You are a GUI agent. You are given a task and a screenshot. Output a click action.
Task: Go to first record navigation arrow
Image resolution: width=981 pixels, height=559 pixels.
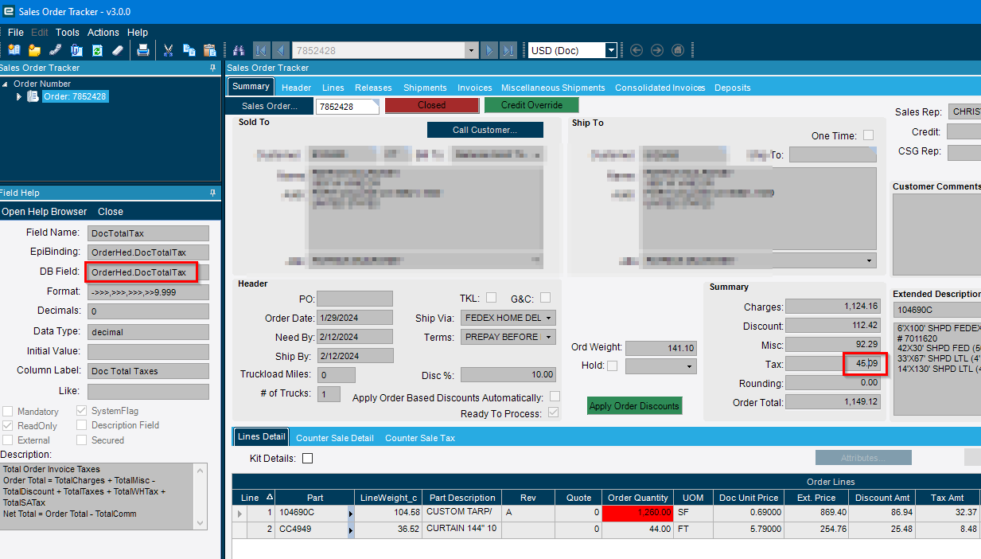(261, 50)
